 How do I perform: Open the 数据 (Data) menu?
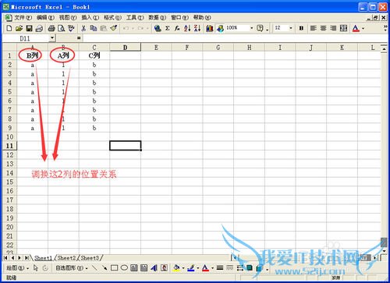pos(158,18)
